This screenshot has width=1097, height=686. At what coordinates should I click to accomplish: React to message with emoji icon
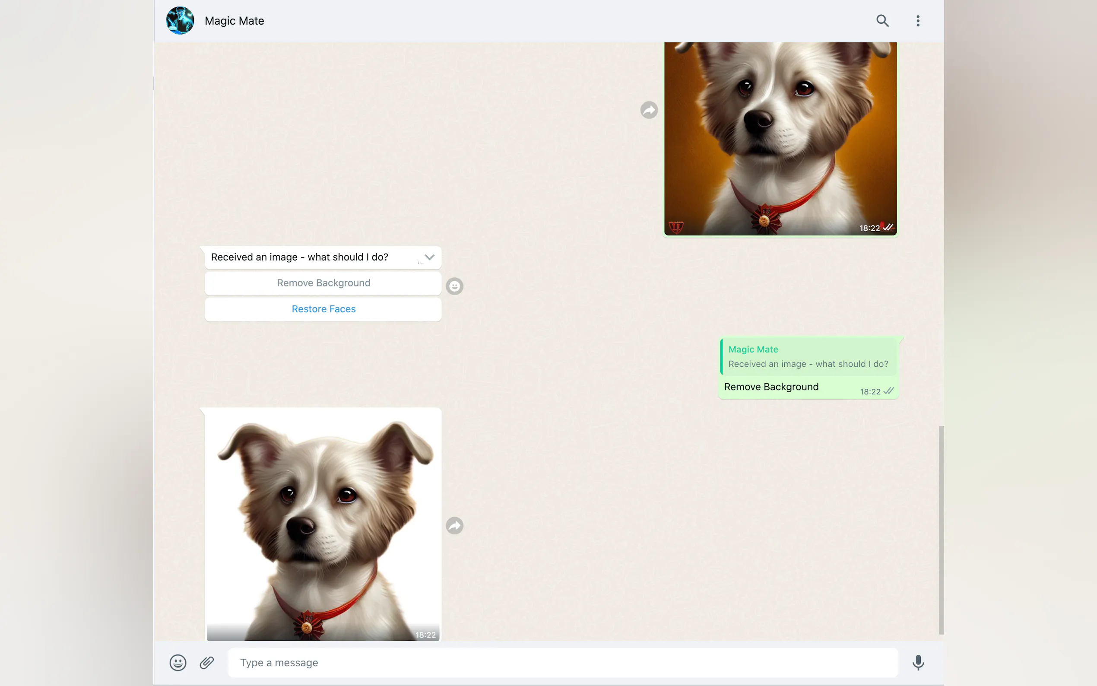[454, 286]
